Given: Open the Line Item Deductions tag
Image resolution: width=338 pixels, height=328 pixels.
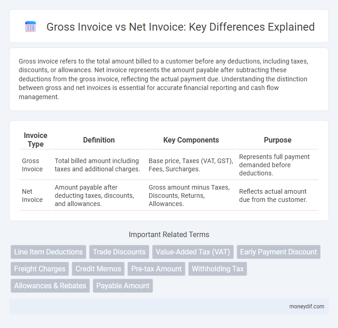Looking at the screenshot, I should coord(48,252).
